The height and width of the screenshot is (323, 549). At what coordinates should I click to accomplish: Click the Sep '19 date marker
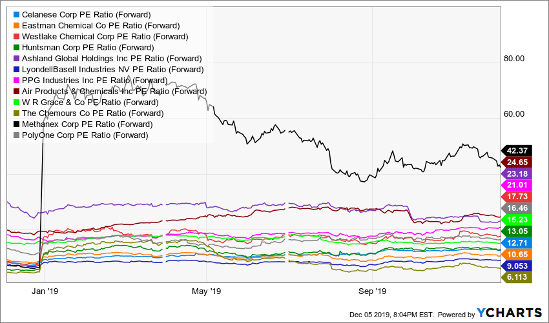point(372,291)
